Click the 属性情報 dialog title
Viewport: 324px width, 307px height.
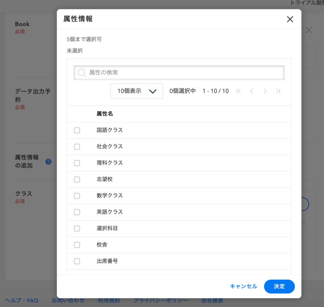pyautogui.click(x=78, y=19)
